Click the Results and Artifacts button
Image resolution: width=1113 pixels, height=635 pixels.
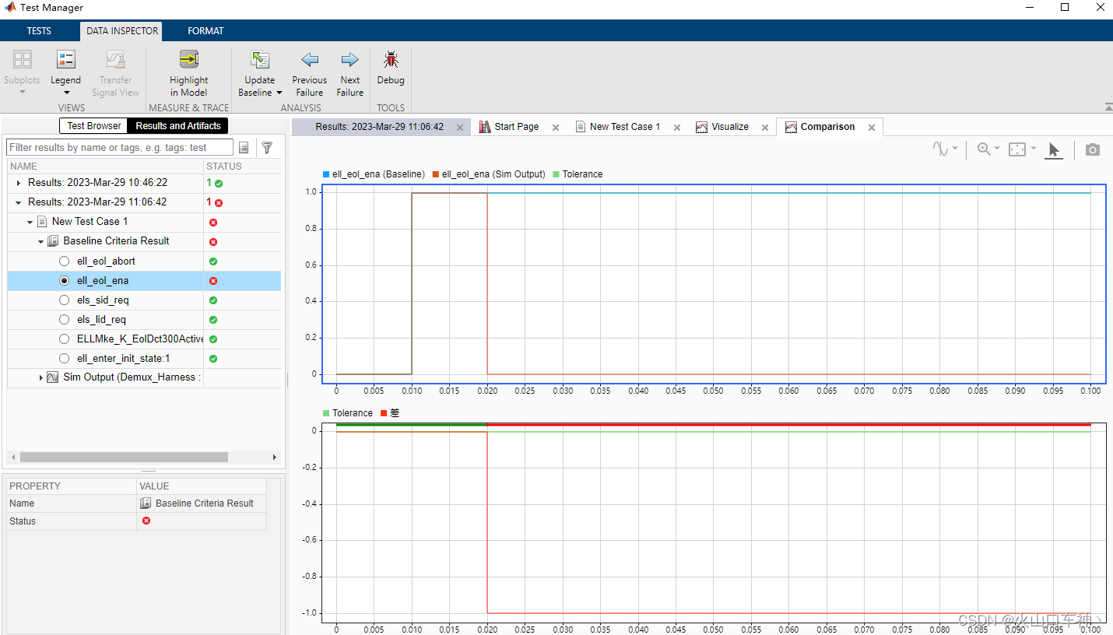coord(178,126)
